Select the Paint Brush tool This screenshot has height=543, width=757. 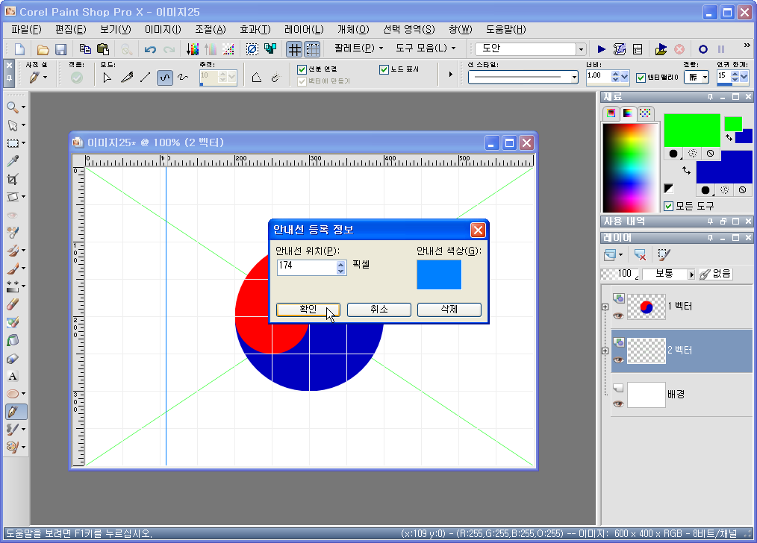point(13,268)
